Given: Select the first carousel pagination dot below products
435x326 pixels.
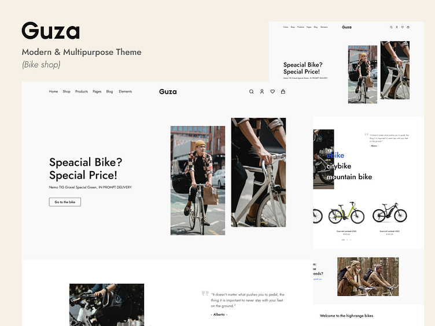Looking at the screenshot, I should click(x=343, y=240).
